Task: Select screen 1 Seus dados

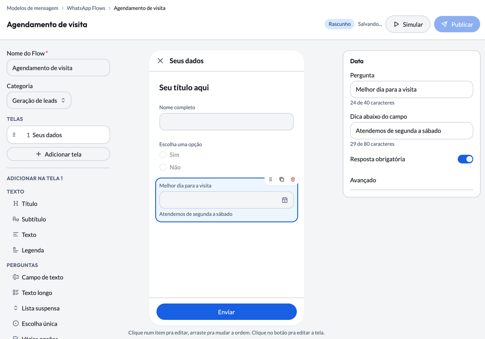Action: pos(58,135)
